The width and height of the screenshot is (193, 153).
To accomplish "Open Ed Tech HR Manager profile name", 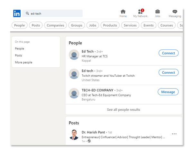I will point(87,51).
